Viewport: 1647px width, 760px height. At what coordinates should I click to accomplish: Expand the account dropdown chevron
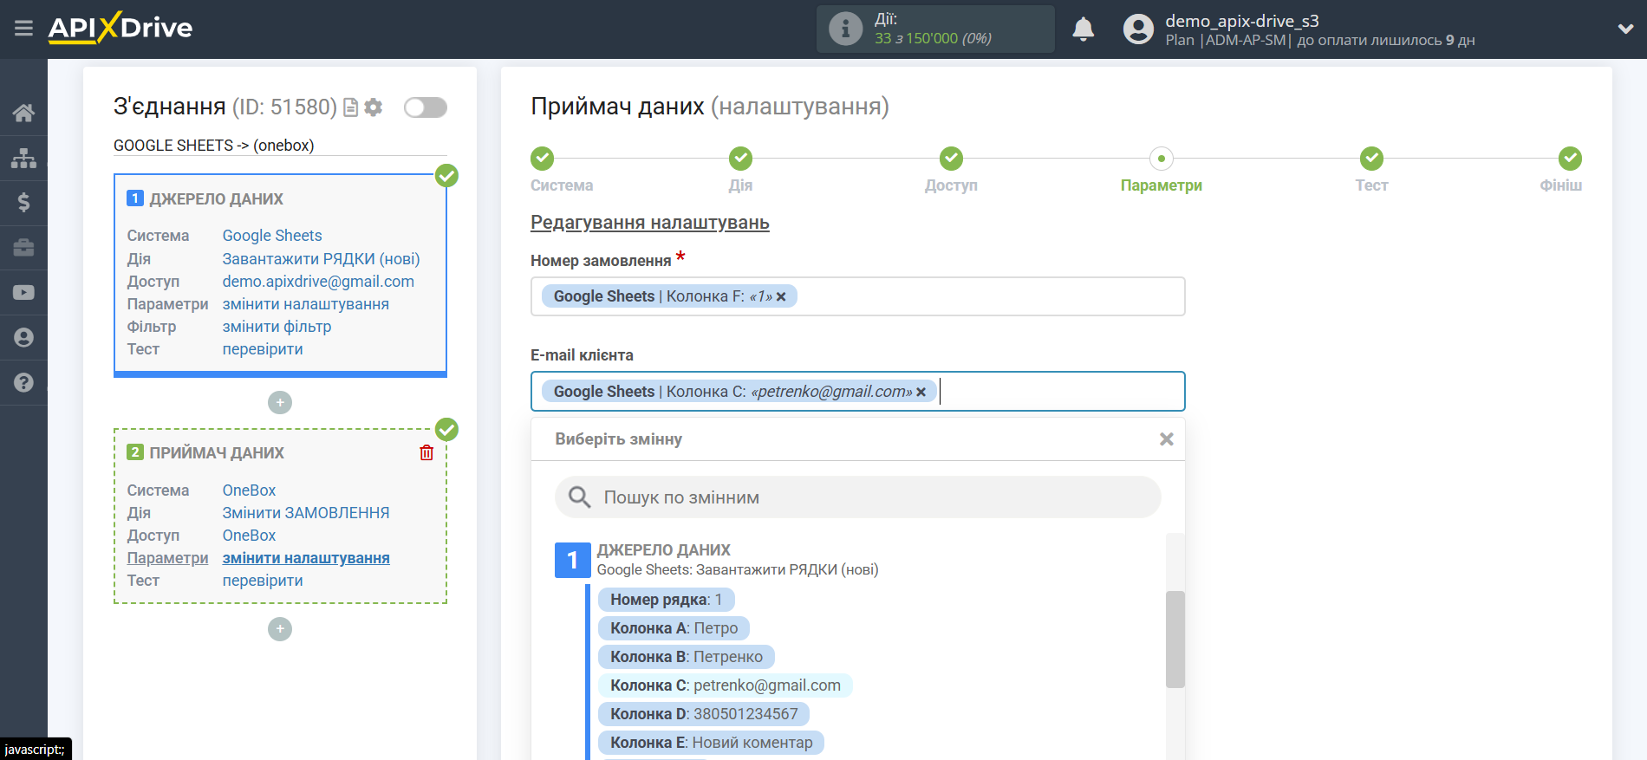click(1625, 29)
